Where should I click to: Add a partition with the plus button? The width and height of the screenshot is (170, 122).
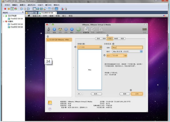[79, 94]
